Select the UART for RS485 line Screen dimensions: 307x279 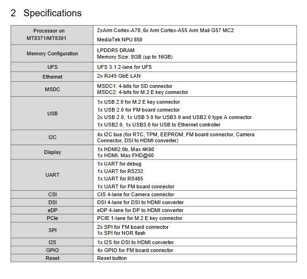120,179
